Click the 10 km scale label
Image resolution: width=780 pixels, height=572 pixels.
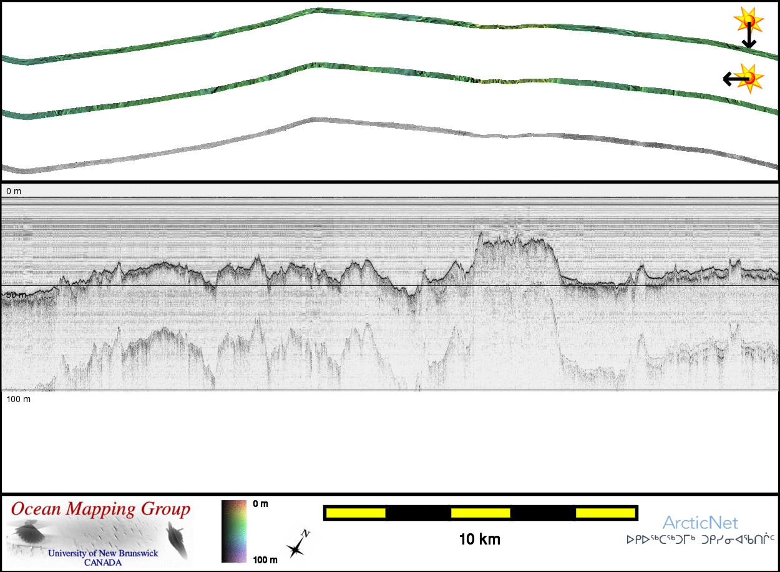(x=480, y=539)
